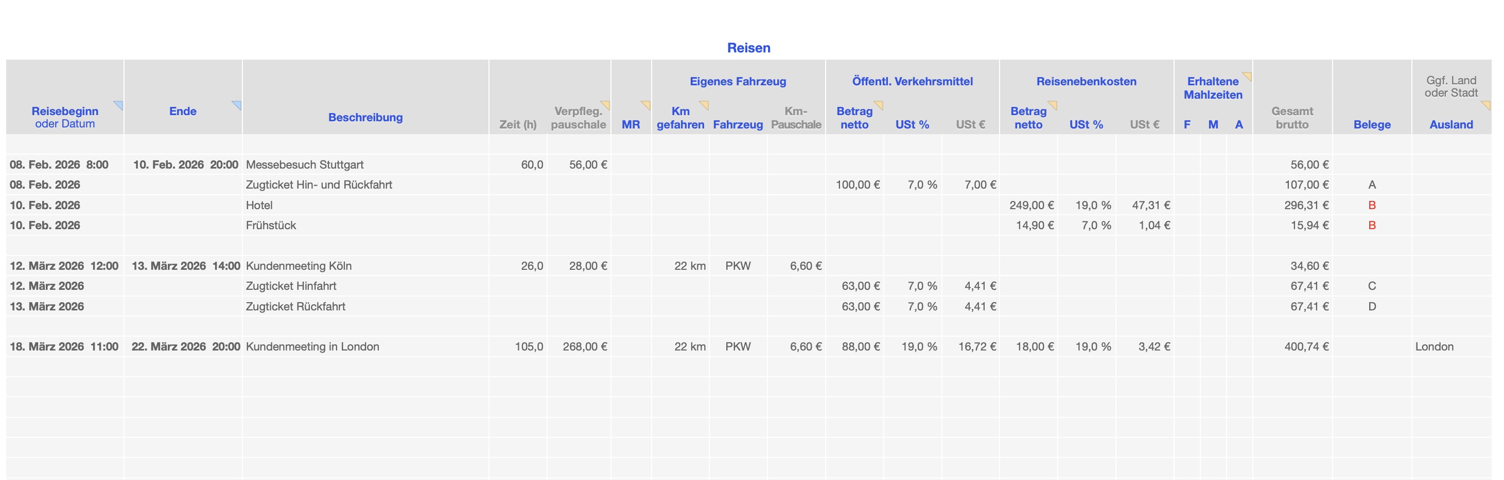Click yellow note marker on Ausland header
Image resolution: width=1504 pixels, height=480 pixels.
coord(1486,104)
